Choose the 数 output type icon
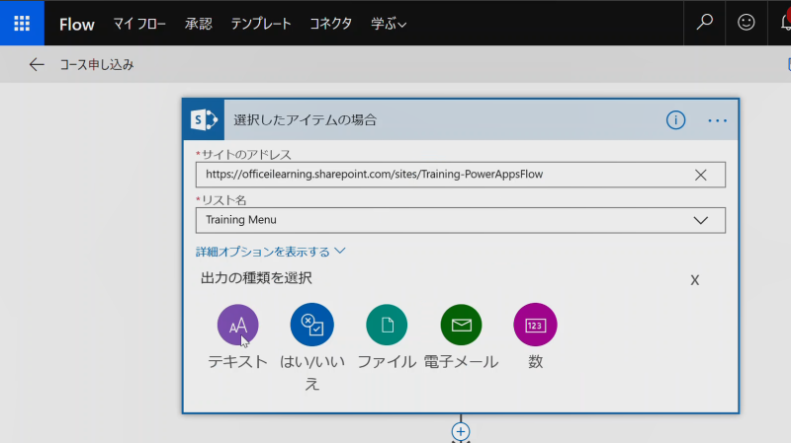 535,325
